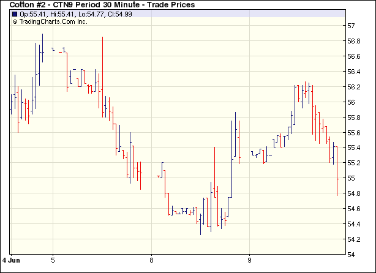This screenshot has height=273, width=376.
Task: Click the 54.8 y-axis price label
Action: click(x=354, y=193)
